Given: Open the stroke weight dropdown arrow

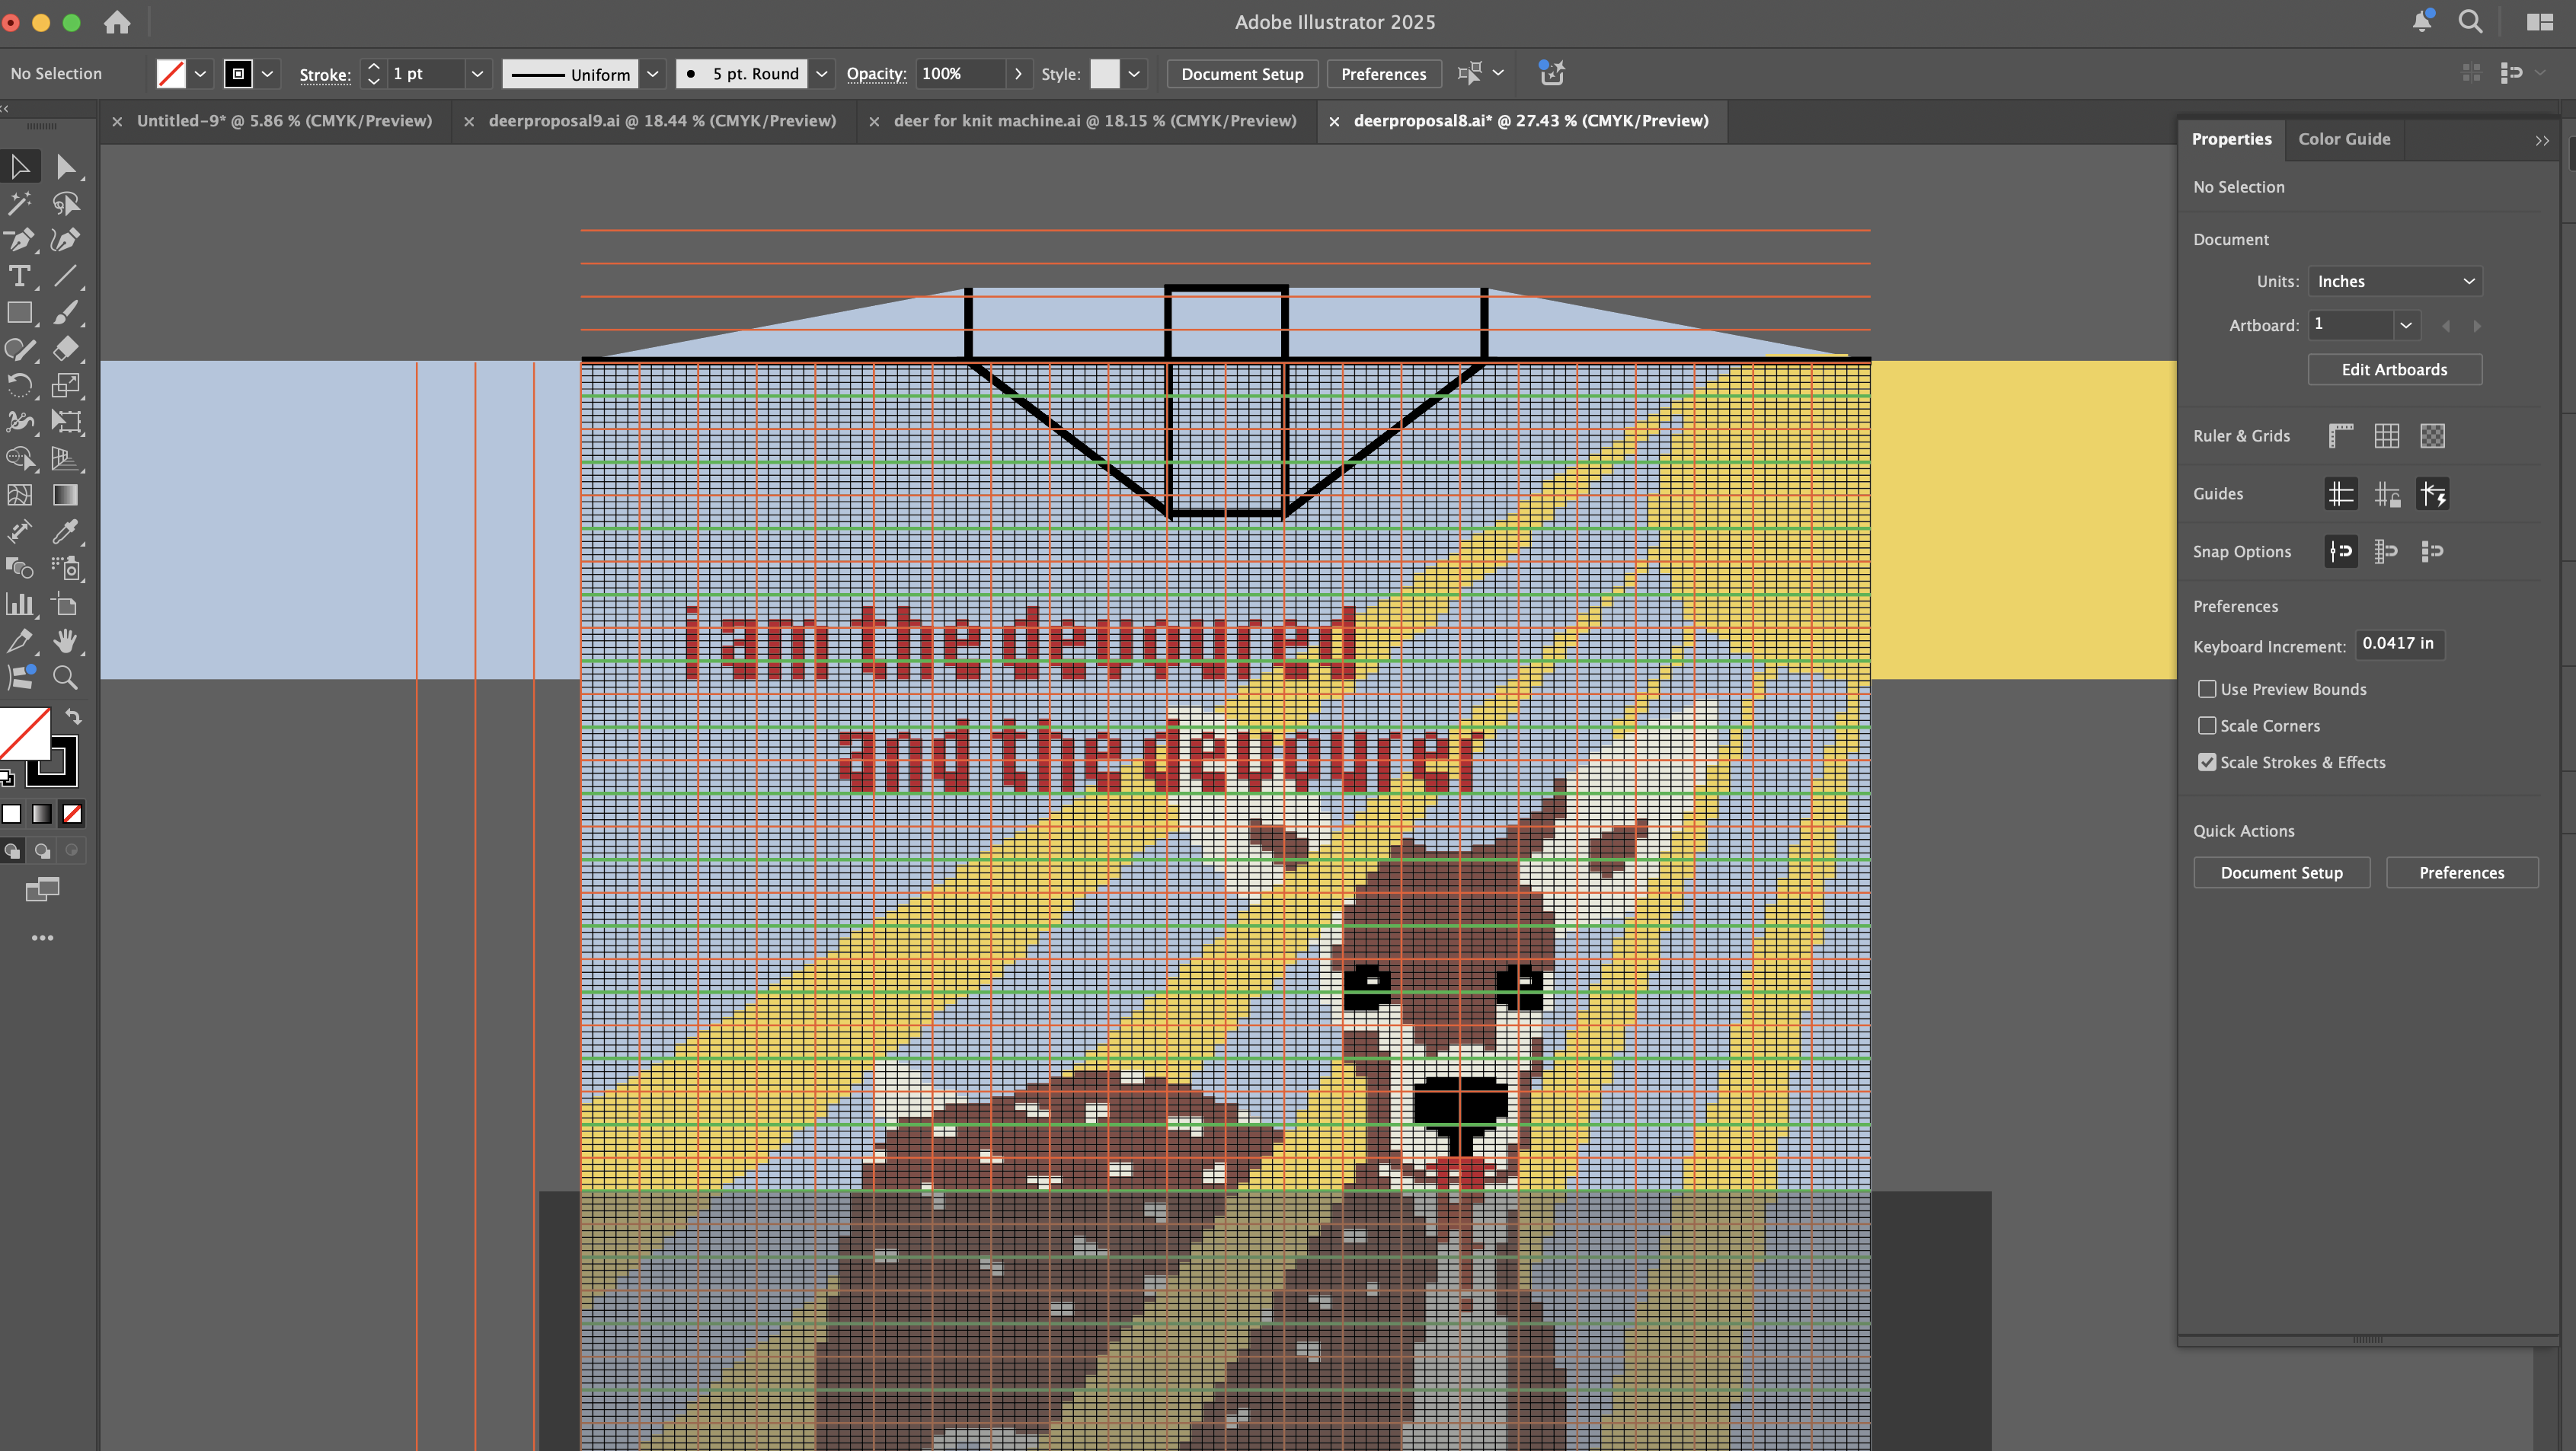Looking at the screenshot, I should tap(477, 74).
